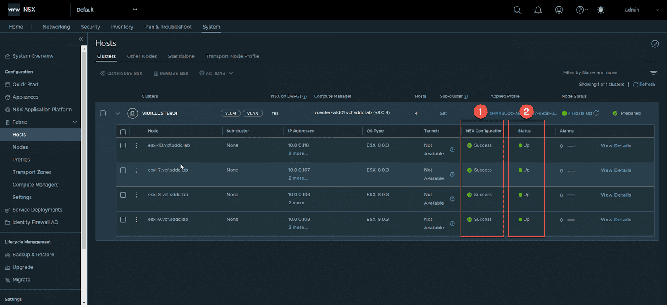Click tunnels info icon for esxi-7 row
This screenshot has height=305, width=667.
pos(452,174)
